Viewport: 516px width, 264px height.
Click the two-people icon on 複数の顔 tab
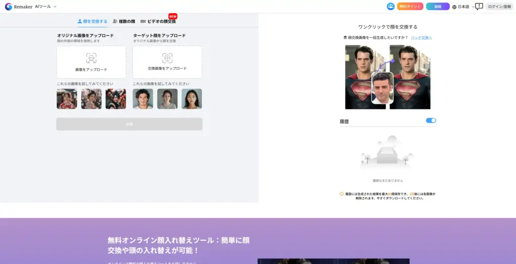115,21
